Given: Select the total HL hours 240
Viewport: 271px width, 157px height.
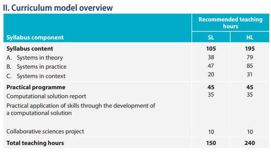Looking at the screenshot, I should 250,143.
